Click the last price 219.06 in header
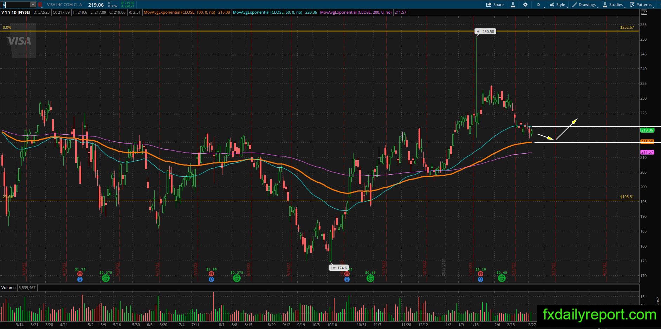 (96, 5)
